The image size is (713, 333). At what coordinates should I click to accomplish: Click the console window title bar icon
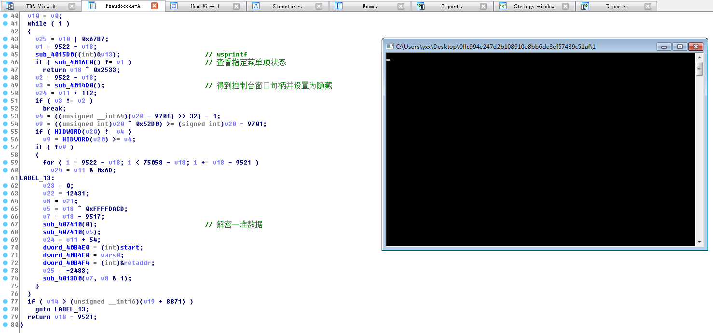(x=390, y=46)
